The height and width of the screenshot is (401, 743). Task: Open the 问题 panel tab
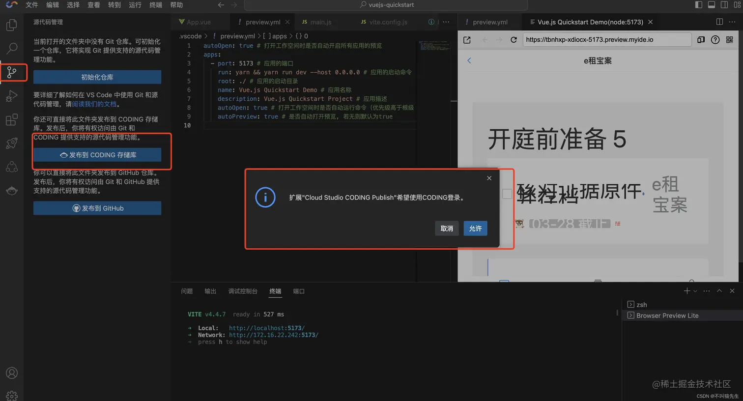pos(187,291)
